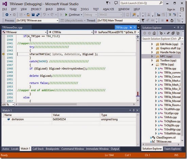Viewport: 187px width, 159px height.
Task: Click Solution Explorer Show All Files icon
Action: coord(178,33)
